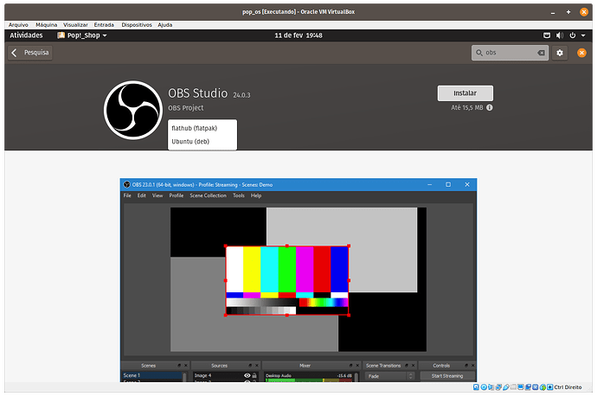Clear the "obs" search text with the erase icon

[541, 53]
